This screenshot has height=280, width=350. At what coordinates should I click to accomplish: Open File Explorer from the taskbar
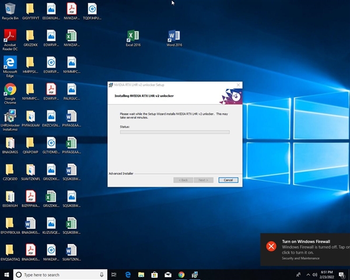141,275
